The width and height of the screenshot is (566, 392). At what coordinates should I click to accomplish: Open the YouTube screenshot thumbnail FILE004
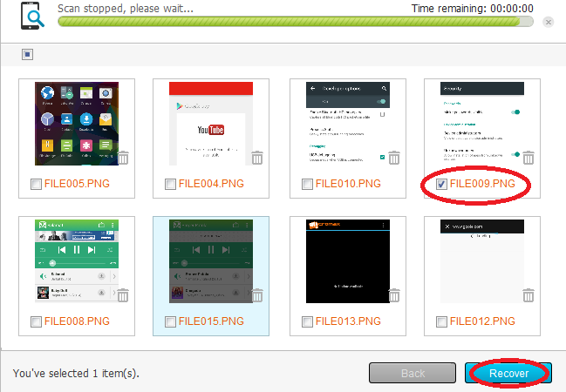tap(210, 125)
